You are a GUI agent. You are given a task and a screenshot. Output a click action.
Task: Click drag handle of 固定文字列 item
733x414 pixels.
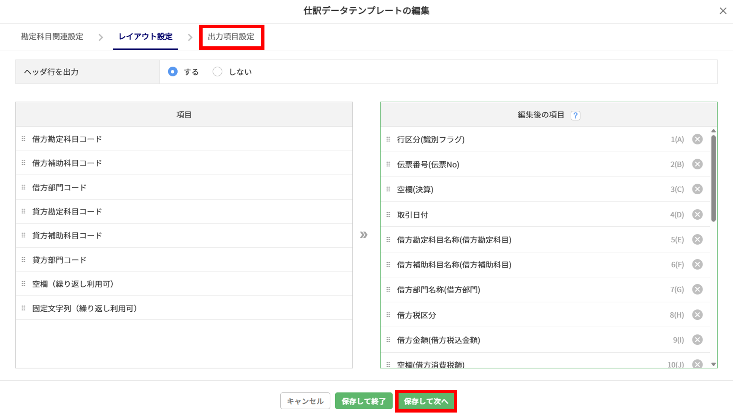tap(24, 308)
